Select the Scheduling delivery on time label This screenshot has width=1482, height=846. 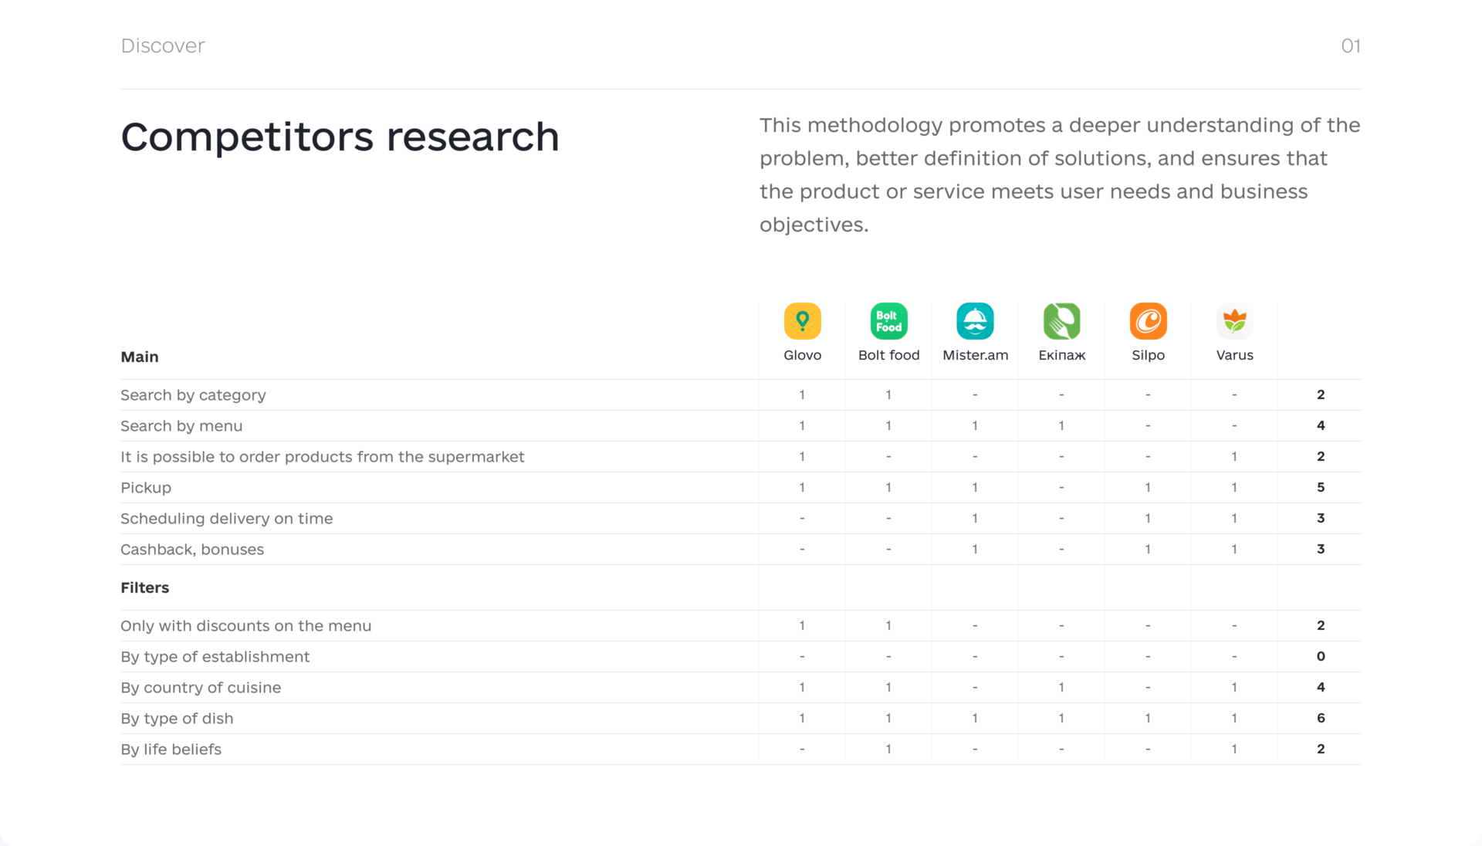[x=227, y=519]
